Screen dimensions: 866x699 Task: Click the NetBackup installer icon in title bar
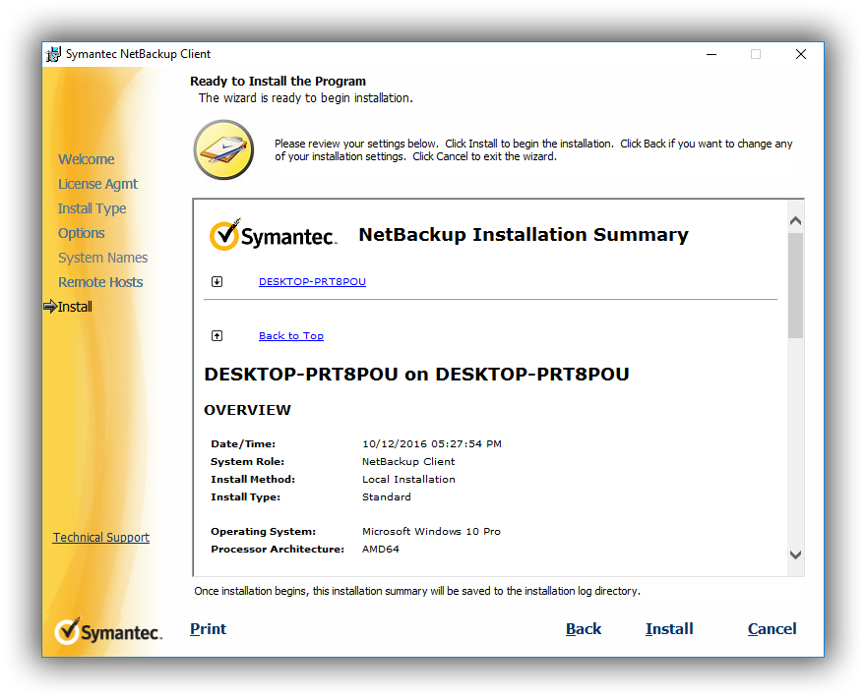(x=53, y=54)
